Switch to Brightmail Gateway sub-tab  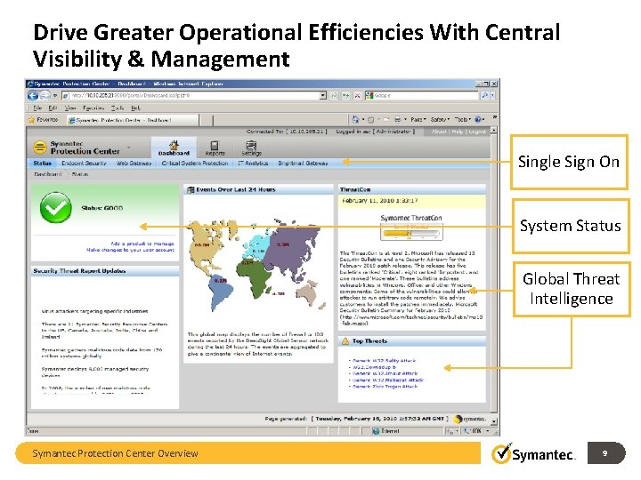(x=303, y=164)
